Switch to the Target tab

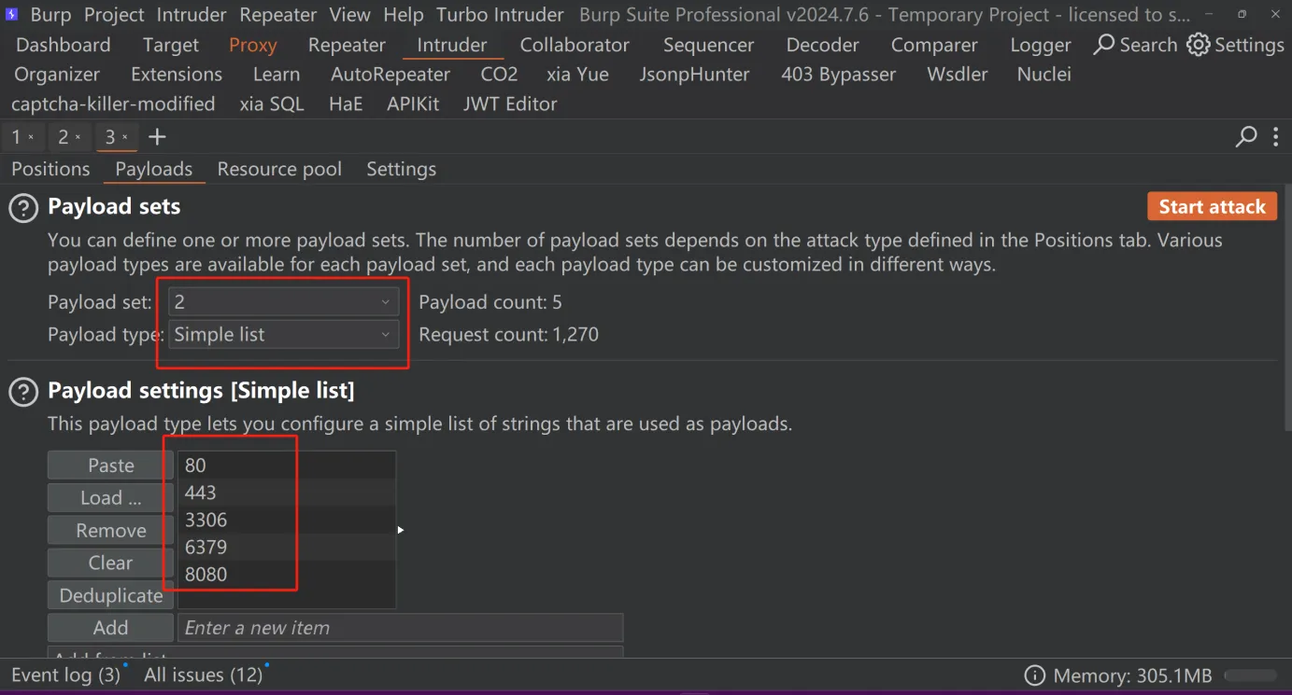[171, 45]
